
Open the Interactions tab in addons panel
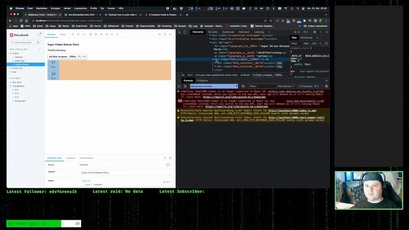tap(86, 158)
